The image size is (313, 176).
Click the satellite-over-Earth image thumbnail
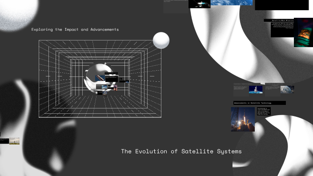(256, 90)
